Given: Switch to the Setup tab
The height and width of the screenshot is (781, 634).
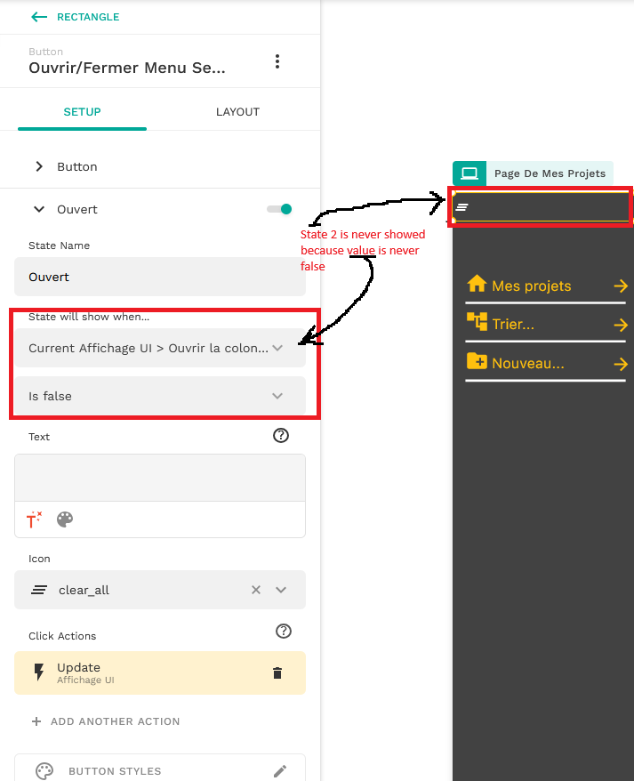Looking at the screenshot, I should 82,111.
